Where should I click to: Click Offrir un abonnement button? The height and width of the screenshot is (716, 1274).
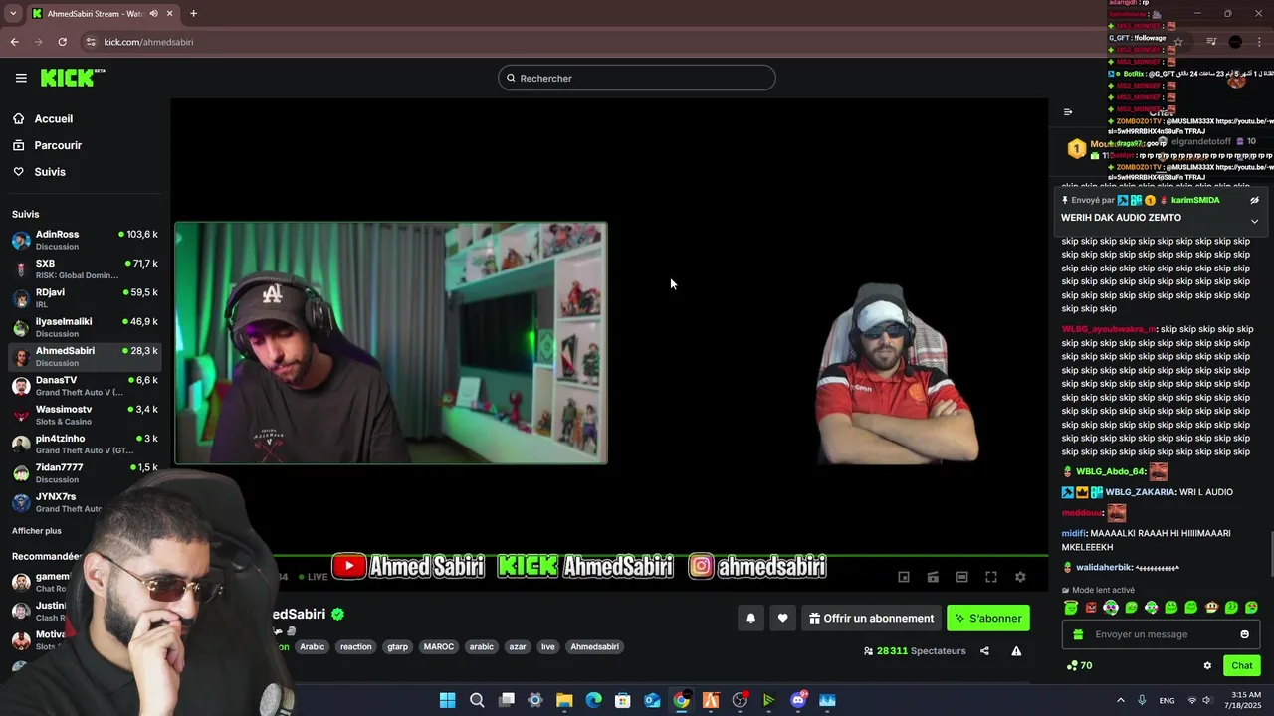coord(871,618)
